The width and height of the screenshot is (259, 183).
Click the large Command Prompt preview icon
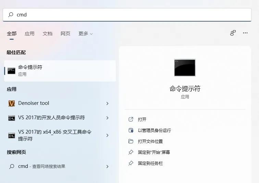185,68
